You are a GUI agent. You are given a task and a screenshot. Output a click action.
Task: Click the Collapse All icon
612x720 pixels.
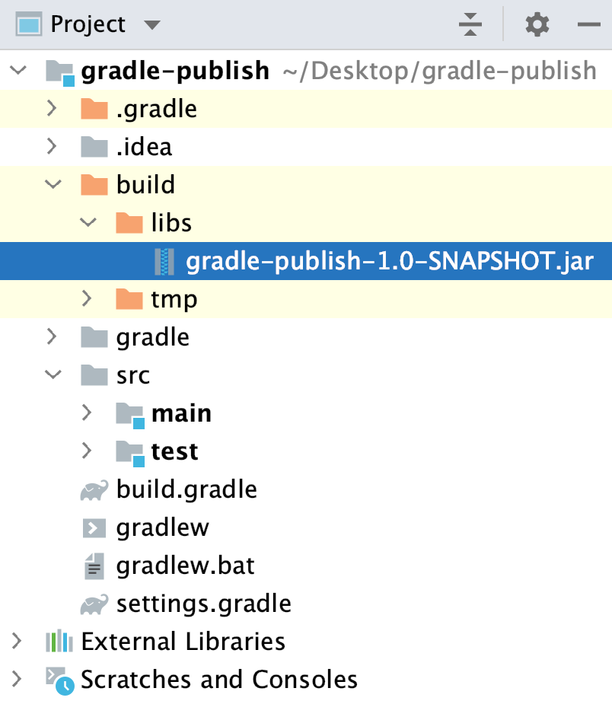pos(470,24)
